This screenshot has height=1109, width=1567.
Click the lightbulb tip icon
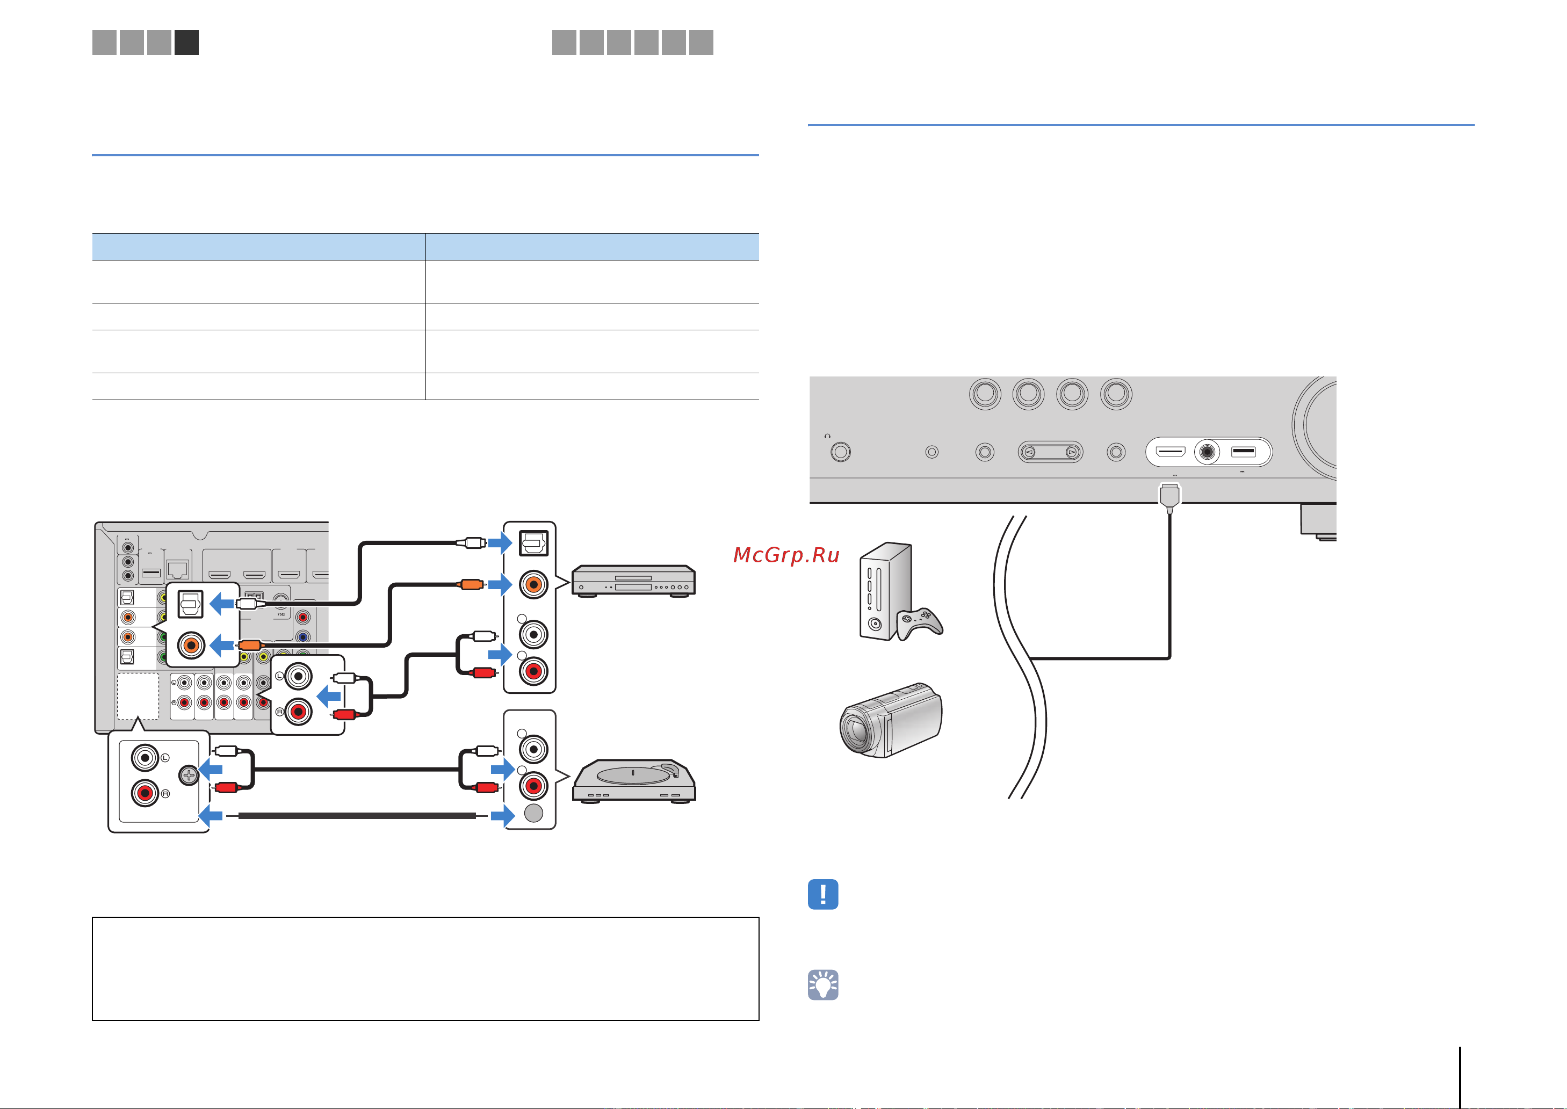click(822, 985)
